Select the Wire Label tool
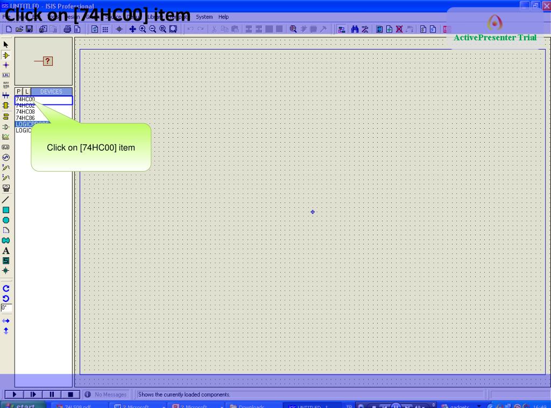Viewport: 551px width, 408px height. [6, 75]
